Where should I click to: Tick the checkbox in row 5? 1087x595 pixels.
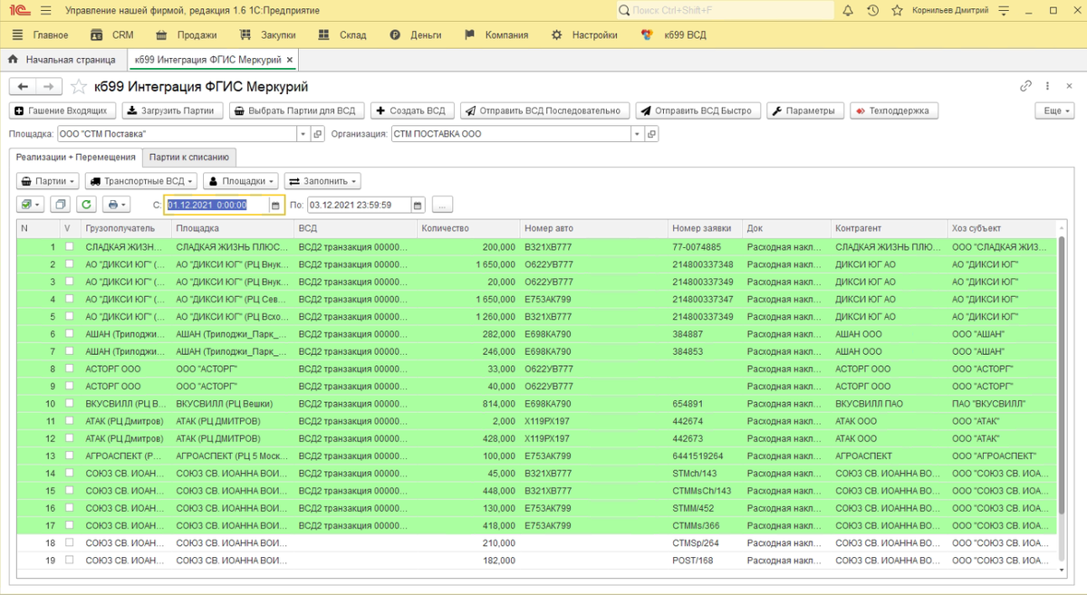tap(69, 316)
